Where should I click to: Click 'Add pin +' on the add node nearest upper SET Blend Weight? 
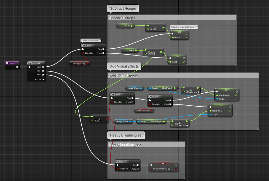click(x=195, y=92)
